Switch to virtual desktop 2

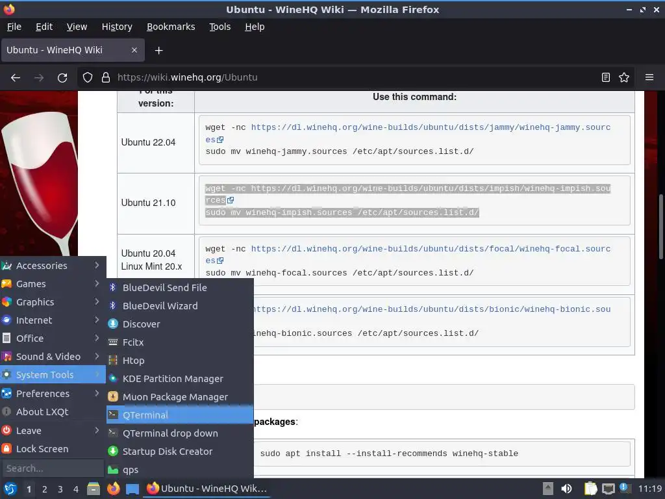[45, 489]
